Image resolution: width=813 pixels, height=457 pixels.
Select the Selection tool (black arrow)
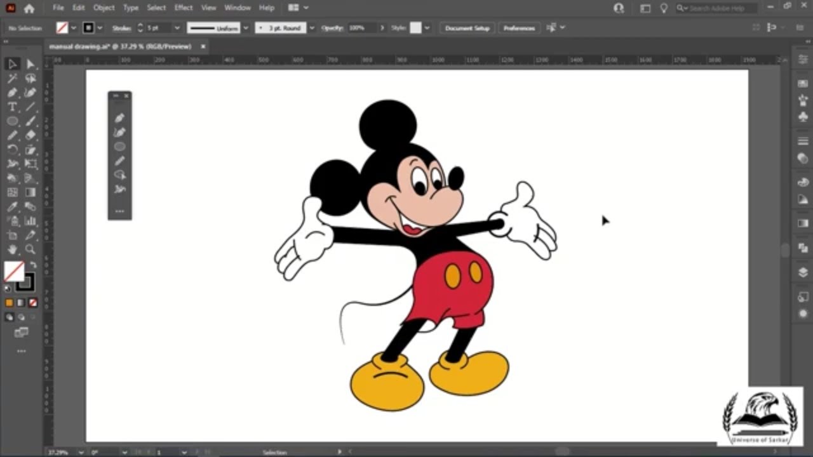pyautogui.click(x=12, y=63)
